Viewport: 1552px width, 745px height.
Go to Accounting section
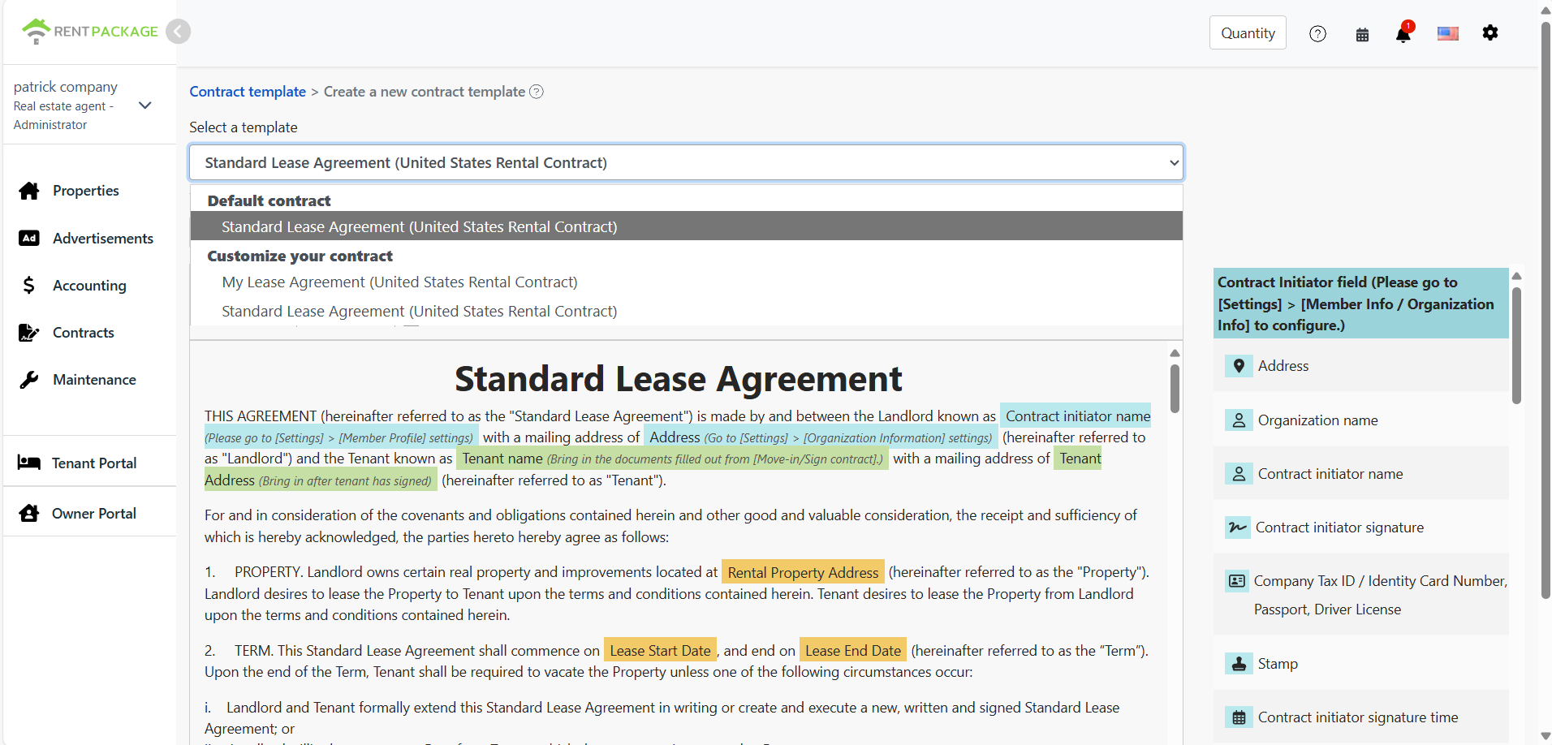tap(89, 286)
